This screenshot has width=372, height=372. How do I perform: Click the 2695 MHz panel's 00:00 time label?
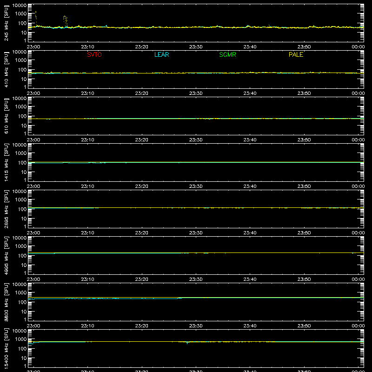pos(358,233)
